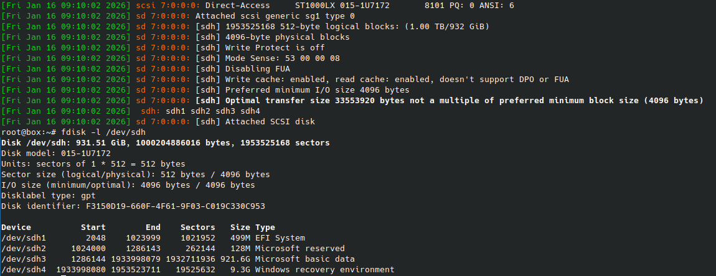Viewport: 716px width, 276px height.
Task: Click the /dev/sdh2 device entry
Action: (24, 248)
